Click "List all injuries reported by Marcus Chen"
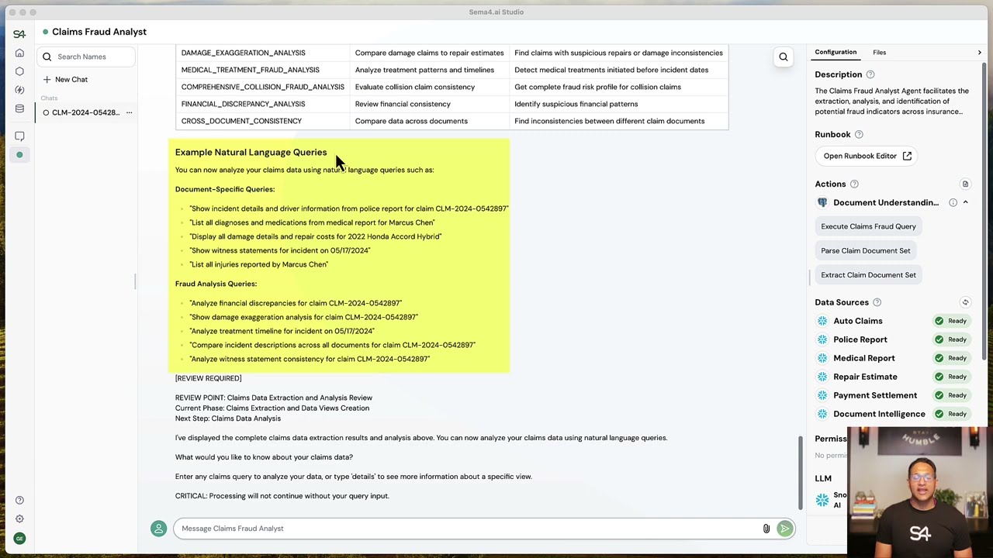The image size is (993, 558). (258, 264)
